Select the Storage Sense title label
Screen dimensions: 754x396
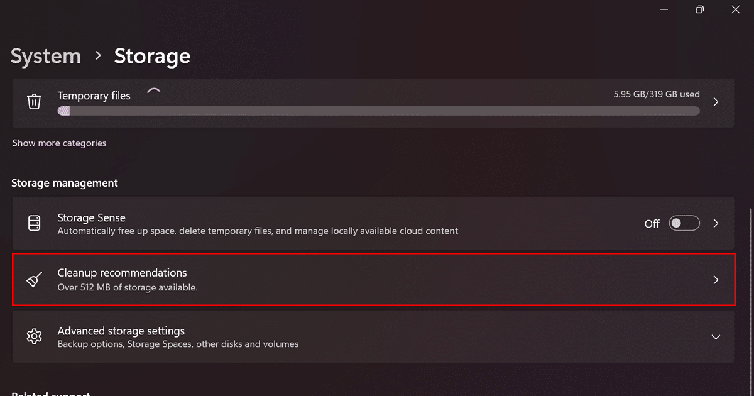[91, 217]
